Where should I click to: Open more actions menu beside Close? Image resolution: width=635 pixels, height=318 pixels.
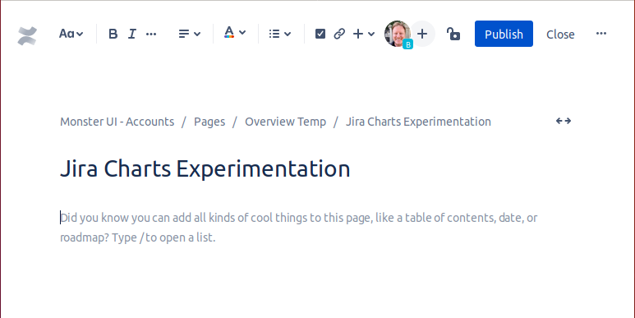pyautogui.click(x=601, y=33)
